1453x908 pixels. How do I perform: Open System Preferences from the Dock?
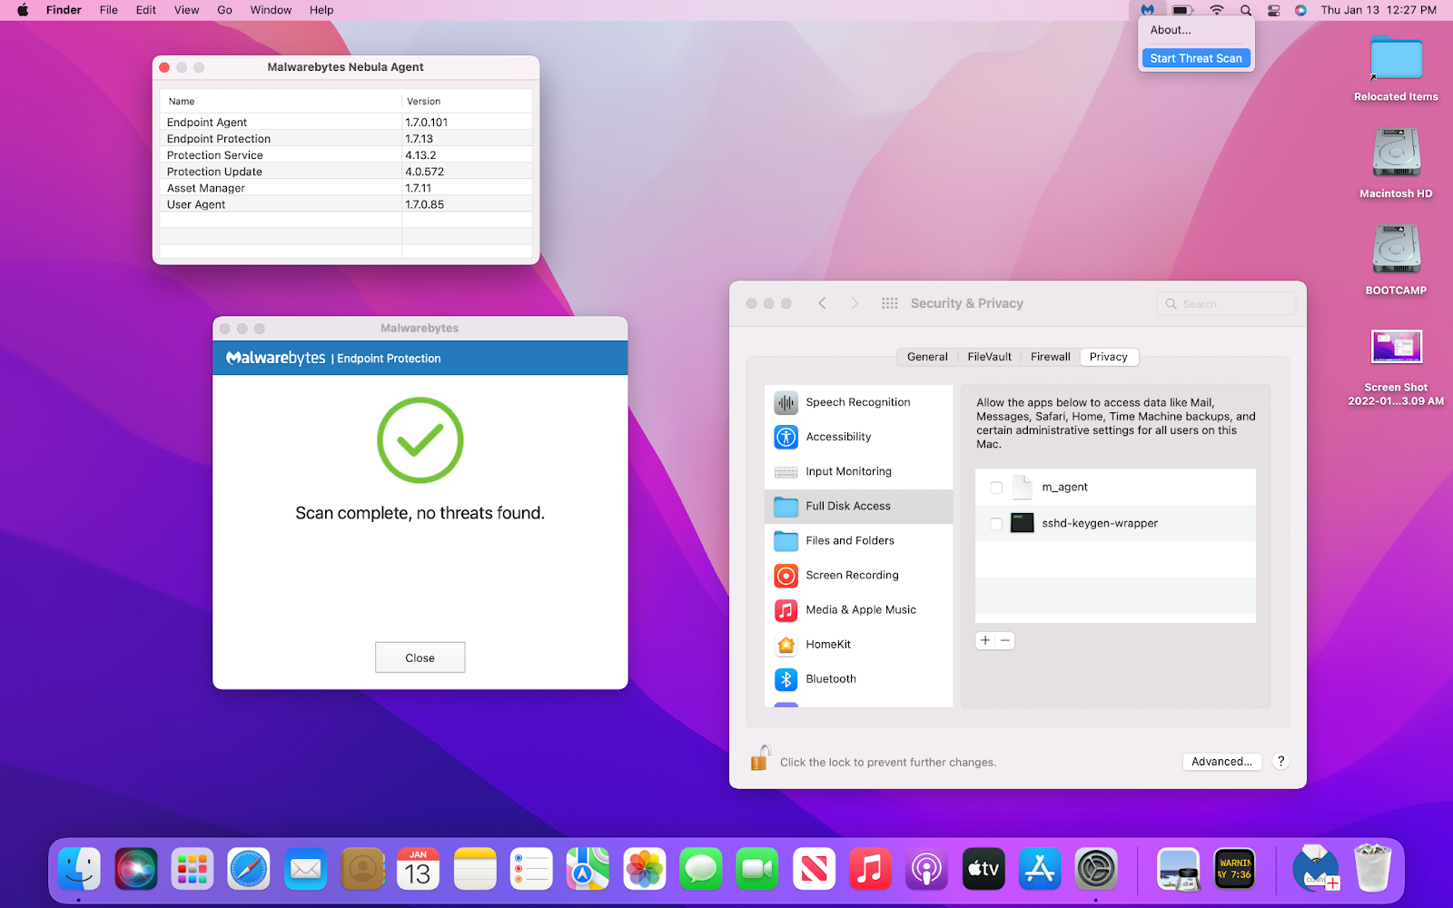[1096, 869]
